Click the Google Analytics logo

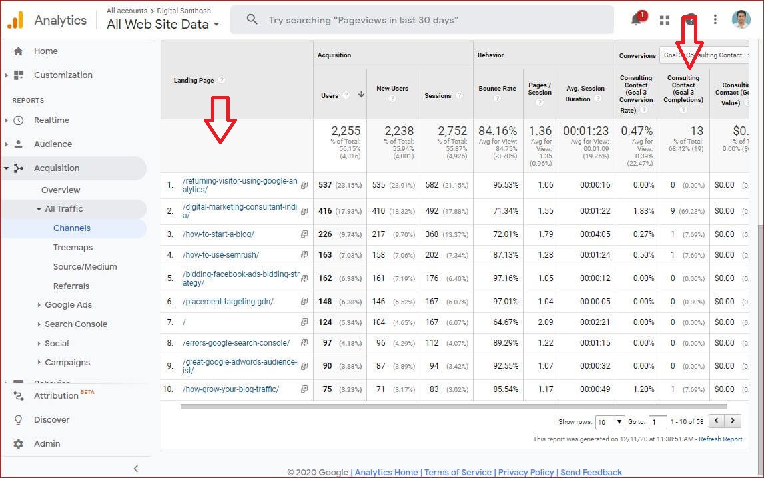(x=15, y=20)
